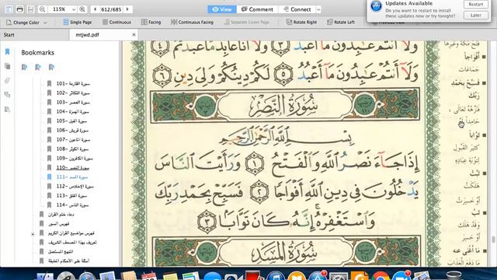Click the print icon in the toolbar
This screenshot has width=497, height=280.
19,9
